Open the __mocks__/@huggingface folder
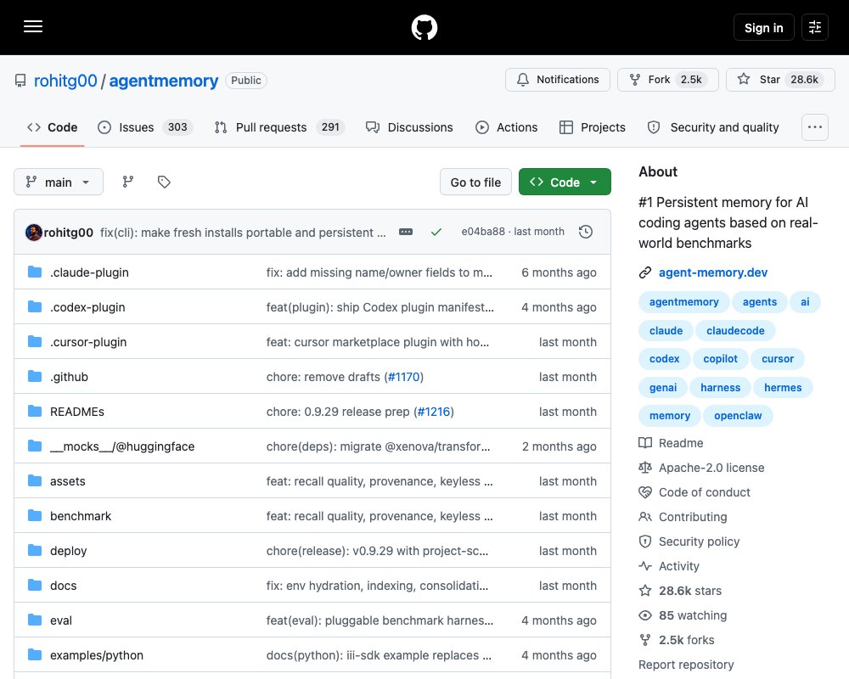849x679 pixels. [122, 446]
